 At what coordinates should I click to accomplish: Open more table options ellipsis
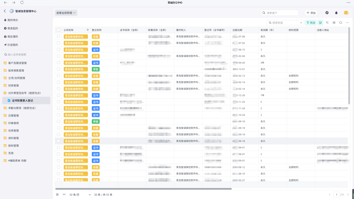pos(347,23)
